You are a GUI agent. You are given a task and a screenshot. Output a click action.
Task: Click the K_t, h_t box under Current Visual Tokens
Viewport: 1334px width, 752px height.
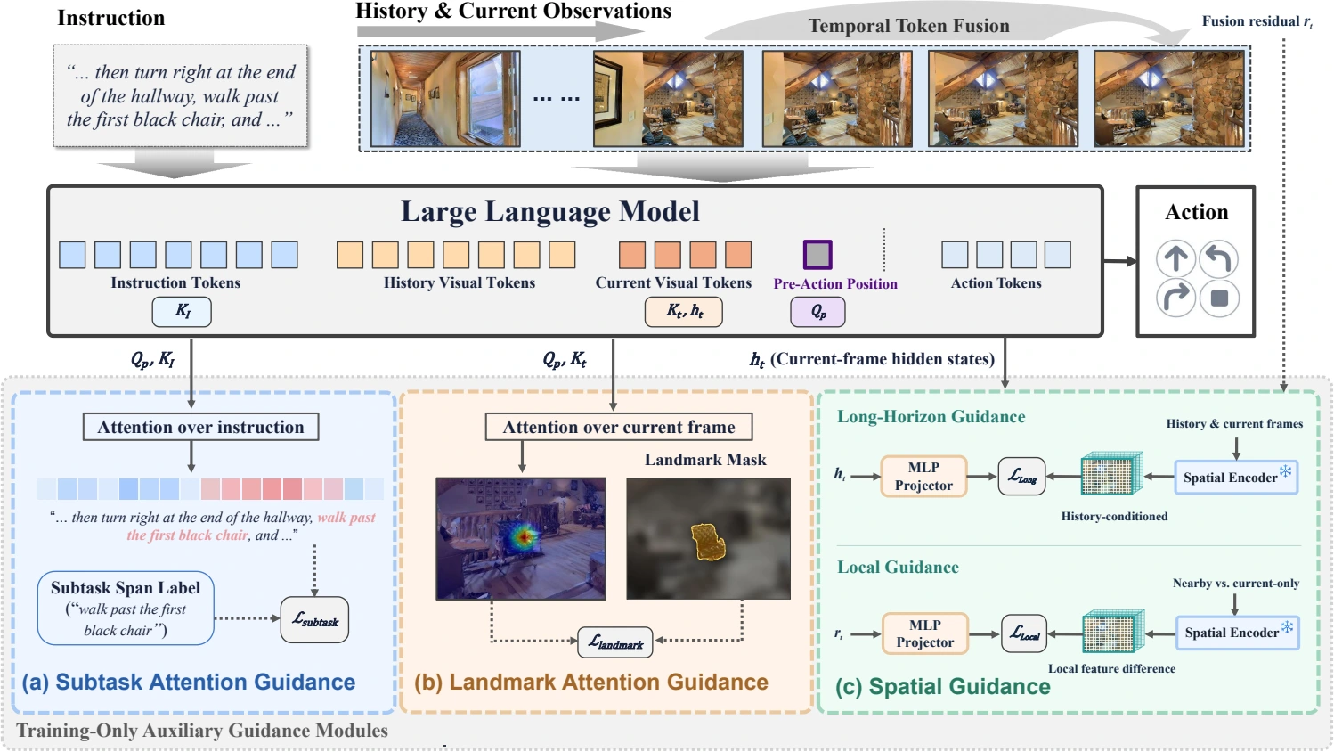(x=684, y=311)
